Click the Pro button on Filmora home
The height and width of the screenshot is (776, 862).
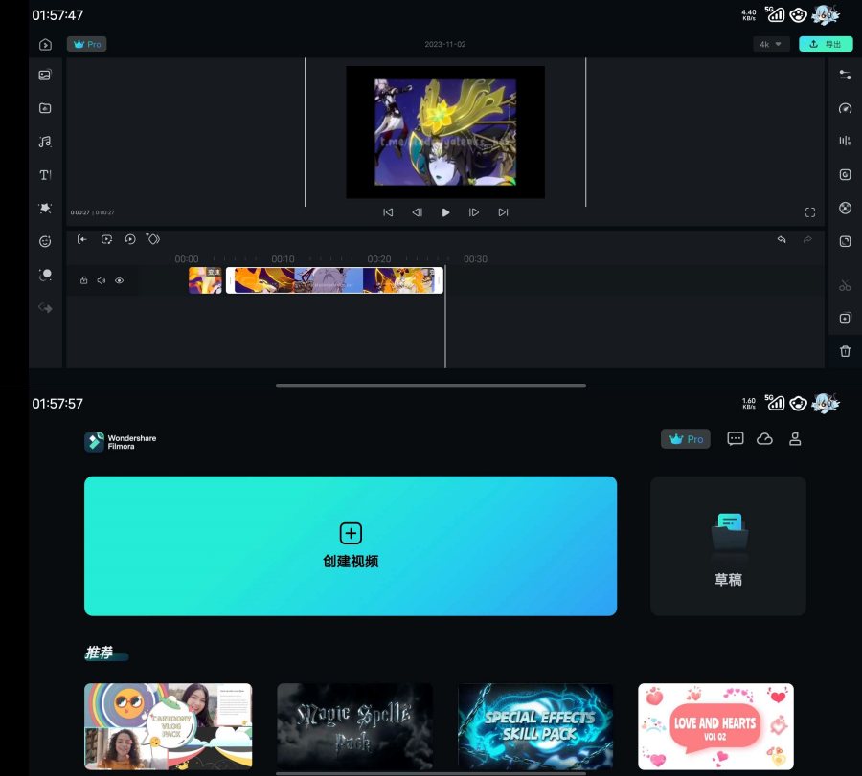click(x=686, y=439)
